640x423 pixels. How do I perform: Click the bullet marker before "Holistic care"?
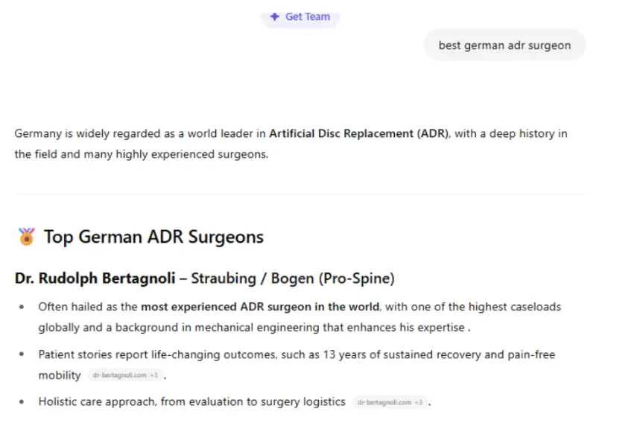(21, 401)
